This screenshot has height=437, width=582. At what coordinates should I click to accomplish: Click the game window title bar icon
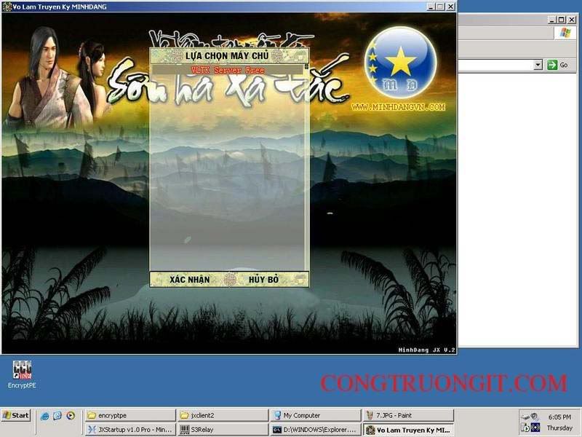(7, 7)
